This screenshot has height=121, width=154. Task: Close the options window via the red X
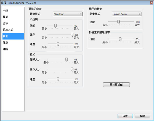tap(151, 3)
